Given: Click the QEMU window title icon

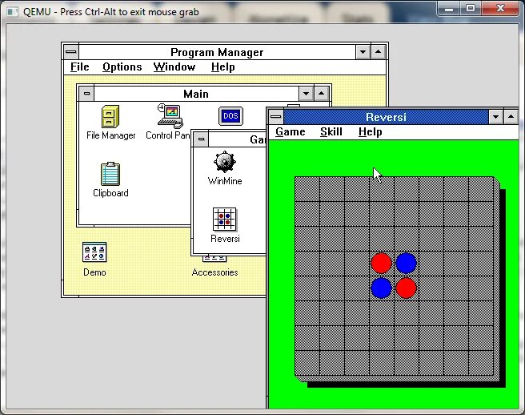Looking at the screenshot, I should [12, 12].
